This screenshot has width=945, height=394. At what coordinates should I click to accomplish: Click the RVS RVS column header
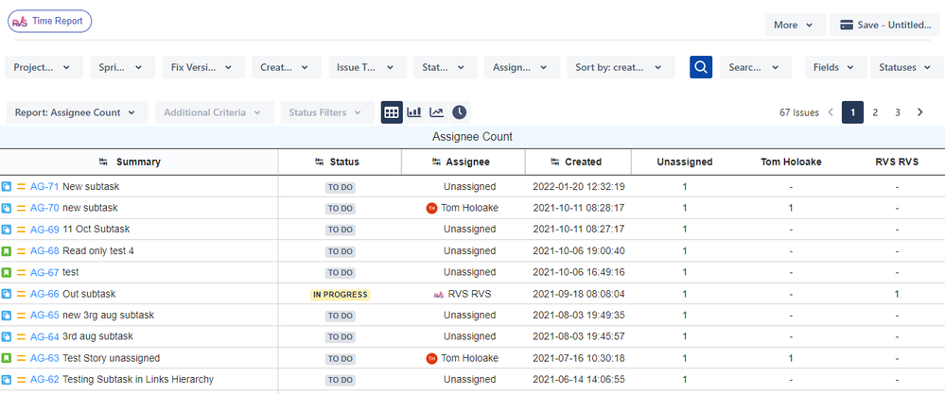pyautogui.click(x=897, y=162)
